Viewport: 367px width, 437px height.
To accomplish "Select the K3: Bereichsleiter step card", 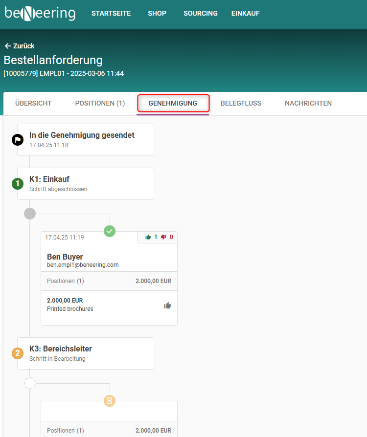I will point(86,353).
